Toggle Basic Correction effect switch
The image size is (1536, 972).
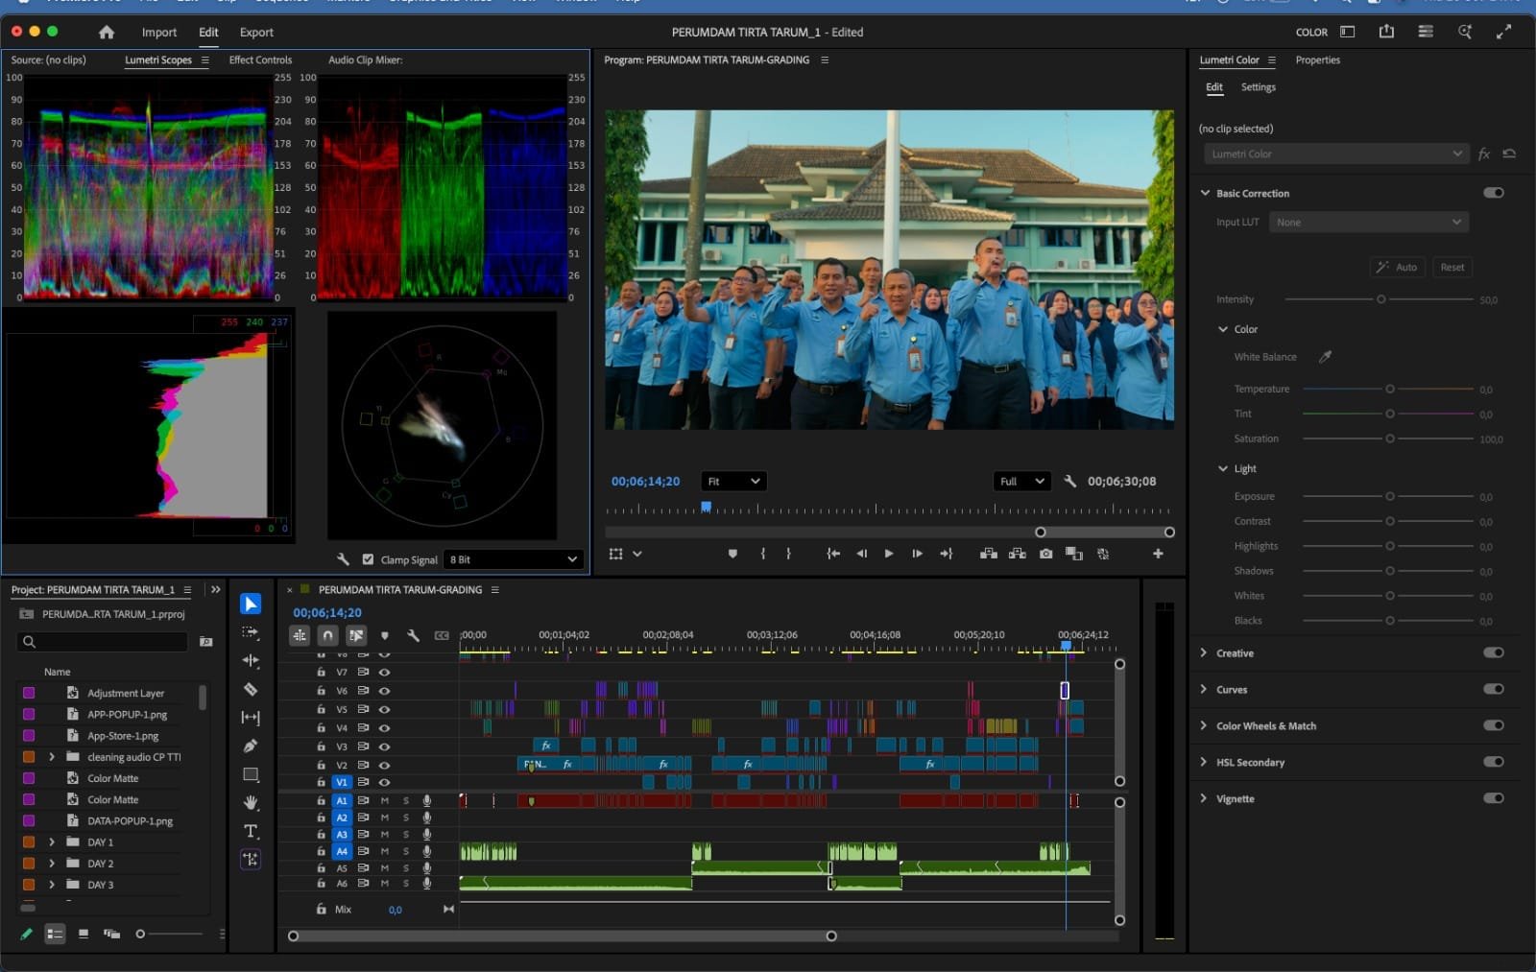[1494, 193]
